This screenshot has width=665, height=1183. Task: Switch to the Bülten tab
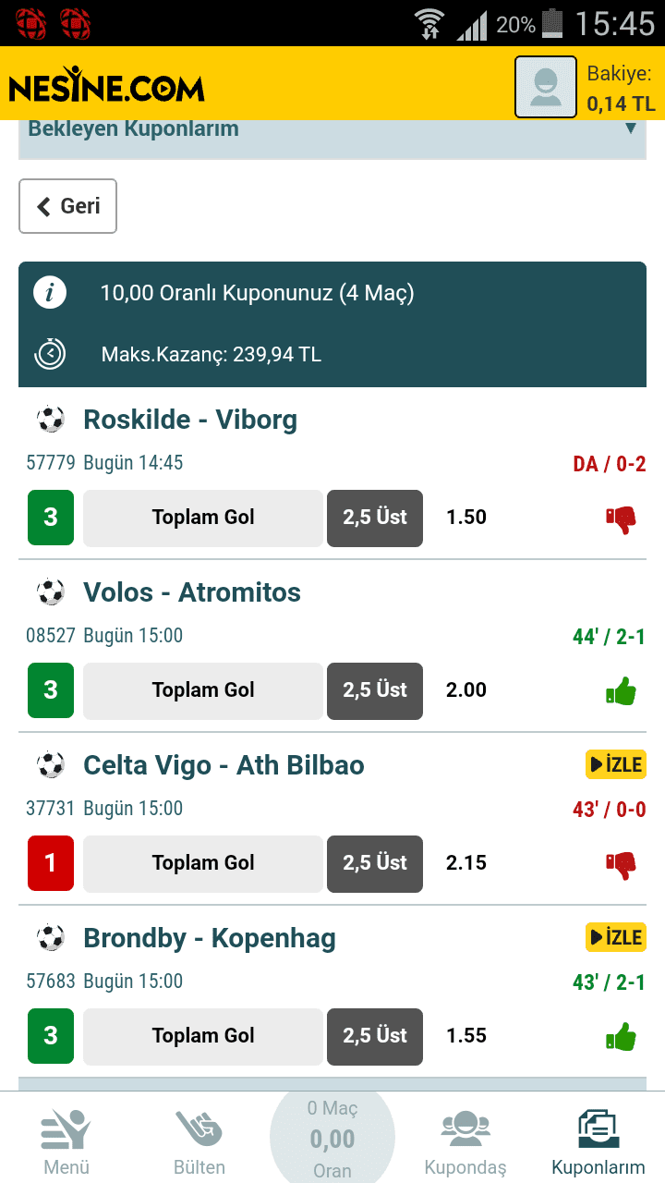(x=199, y=1142)
